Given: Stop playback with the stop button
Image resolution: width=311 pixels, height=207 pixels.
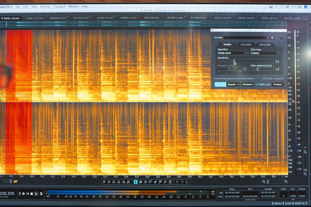Looking at the screenshot, I should click(31, 194).
